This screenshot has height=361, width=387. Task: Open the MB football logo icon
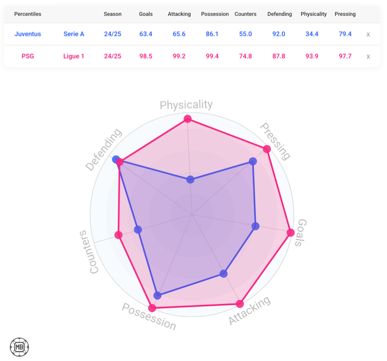19,347
